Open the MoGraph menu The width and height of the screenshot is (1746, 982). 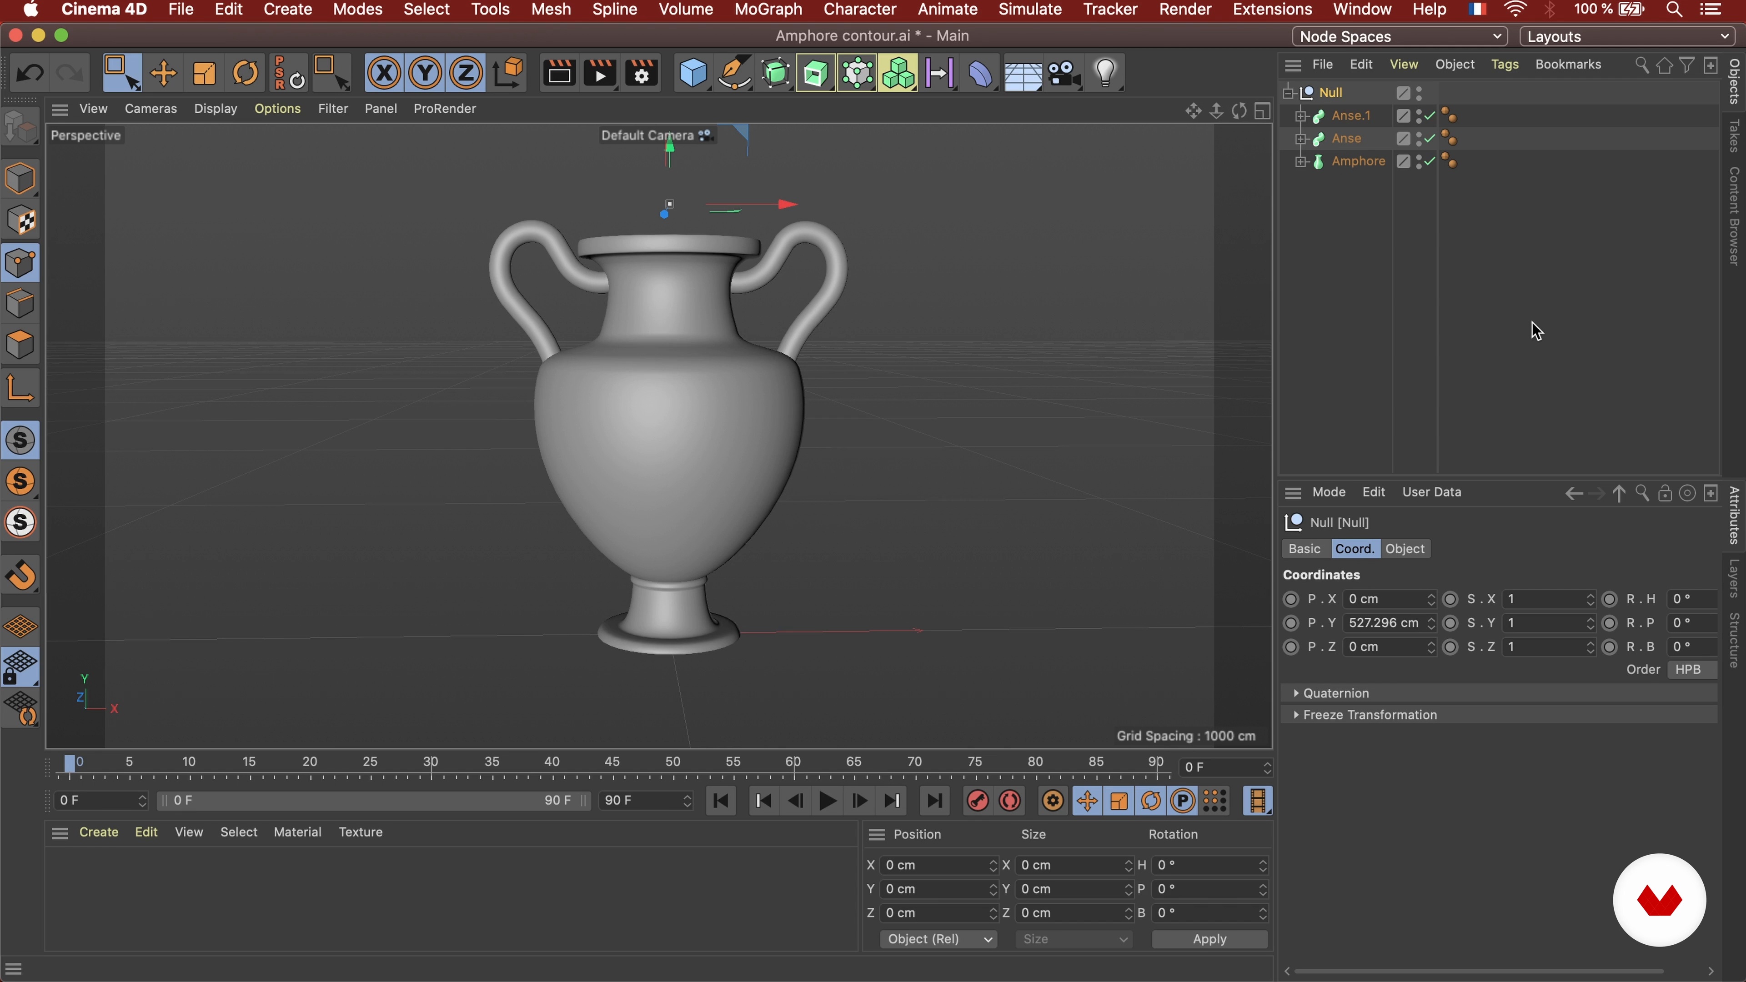[x=768, y=10]
